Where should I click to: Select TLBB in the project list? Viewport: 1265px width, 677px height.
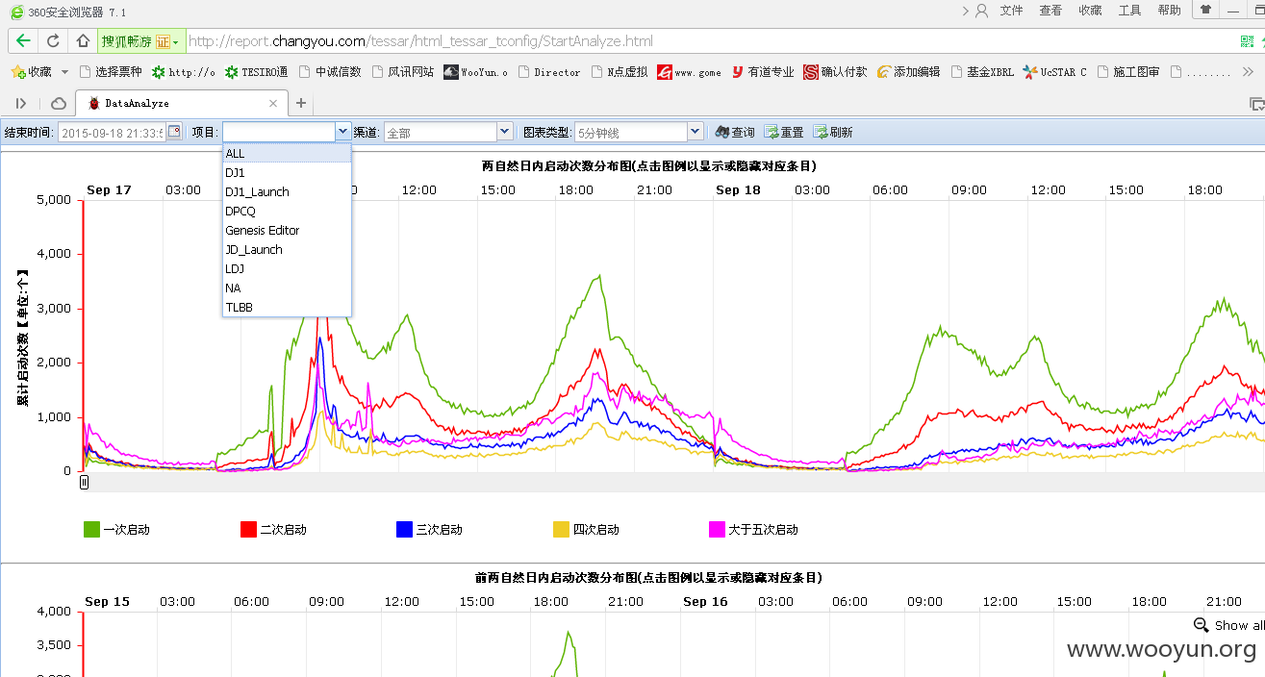point(287,307)
